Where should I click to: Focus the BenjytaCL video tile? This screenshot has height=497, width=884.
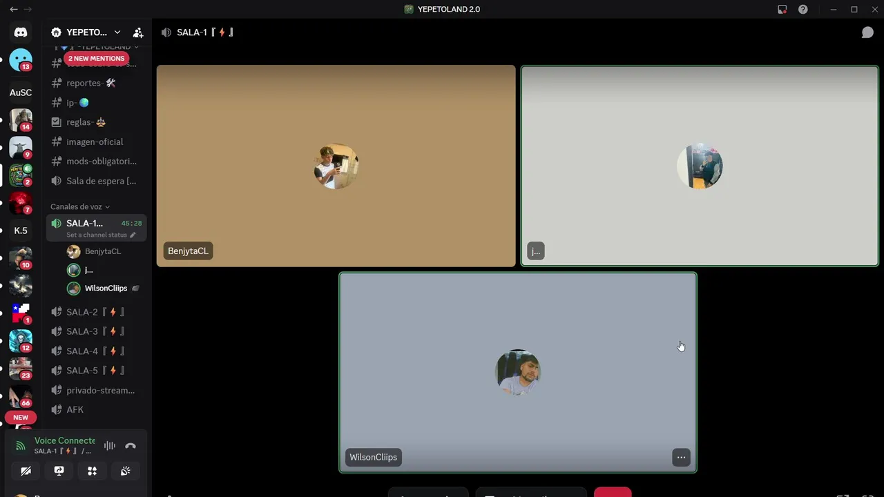(x=336, y=166)
